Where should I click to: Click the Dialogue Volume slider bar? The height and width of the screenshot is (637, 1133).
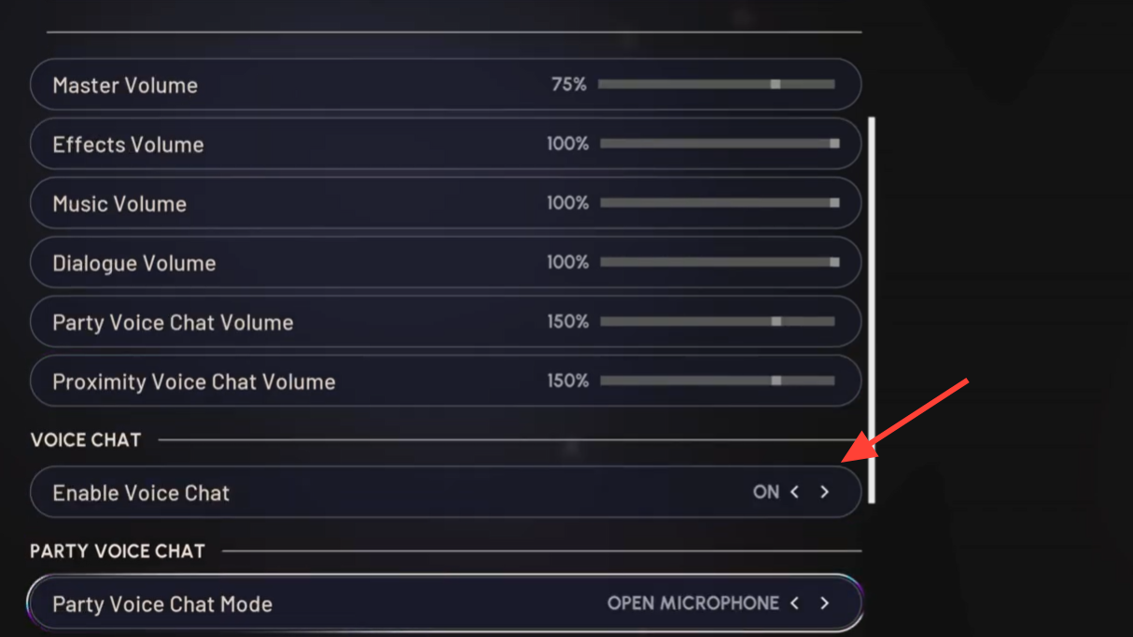[x=719, y=262]
